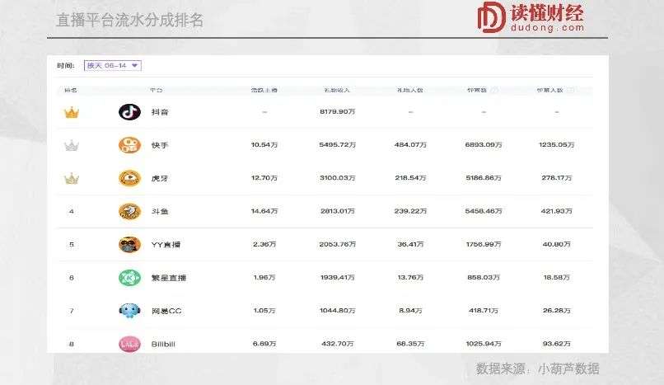Sort by 活跃主播 column header
This screenshot has height=385, width=664.
pyautogui.click(x=264, y=90)
